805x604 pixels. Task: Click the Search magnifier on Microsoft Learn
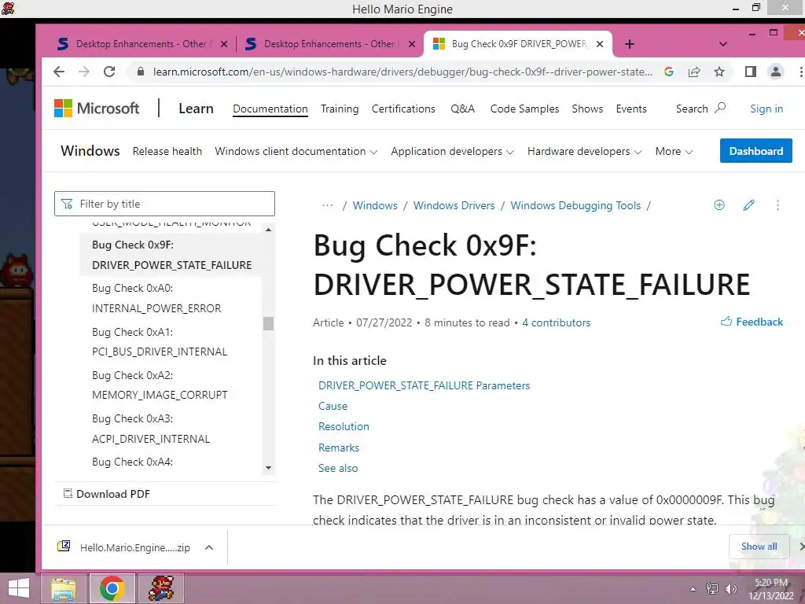(x=720, y=108)
